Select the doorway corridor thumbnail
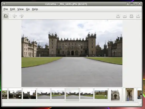The image size is (145, 109). click(x=129, y=94)
